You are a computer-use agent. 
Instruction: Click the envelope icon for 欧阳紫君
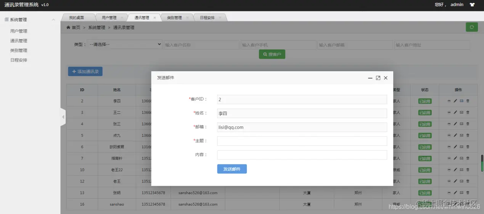[x=461, y=147]
